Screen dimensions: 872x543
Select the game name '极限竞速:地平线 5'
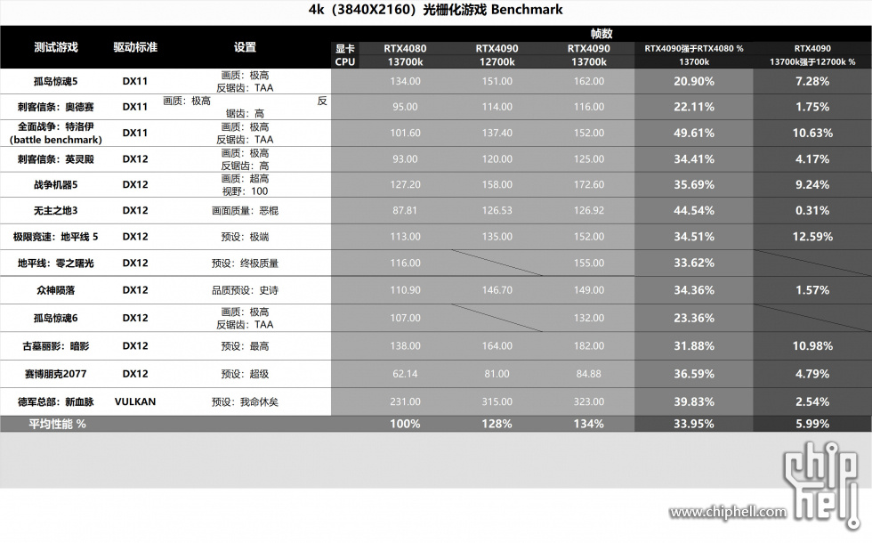pos(55,237)
